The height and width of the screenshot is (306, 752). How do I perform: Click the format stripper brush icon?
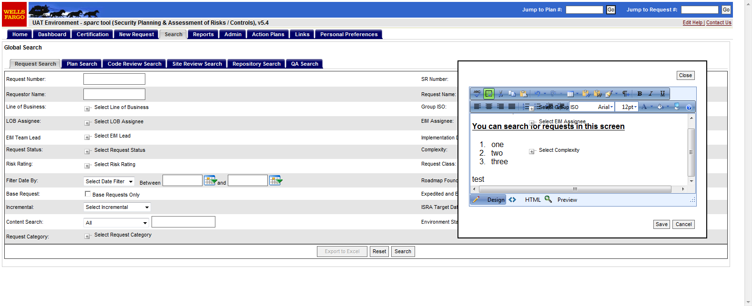click(x=609, y=94)
